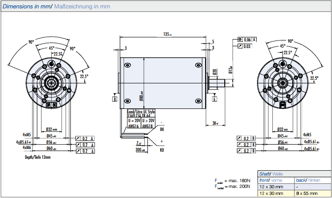The image size is (332, 198).
Task: Click the 135 overall length dimension
Action: [x=166, y=34]
